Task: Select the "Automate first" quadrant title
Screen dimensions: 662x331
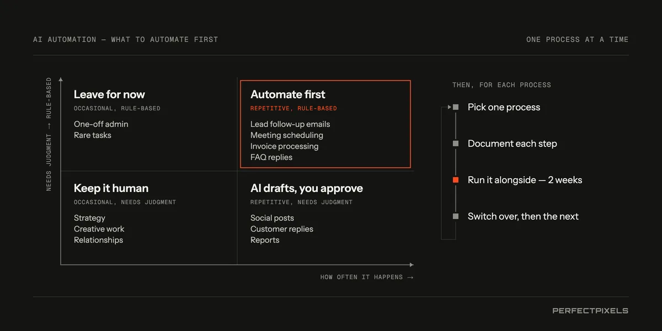Action: coord(288,94)
